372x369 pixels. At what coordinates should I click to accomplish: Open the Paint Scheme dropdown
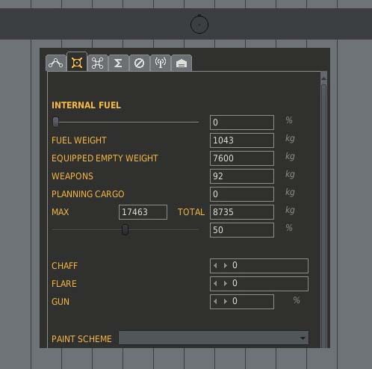(214, 338)
